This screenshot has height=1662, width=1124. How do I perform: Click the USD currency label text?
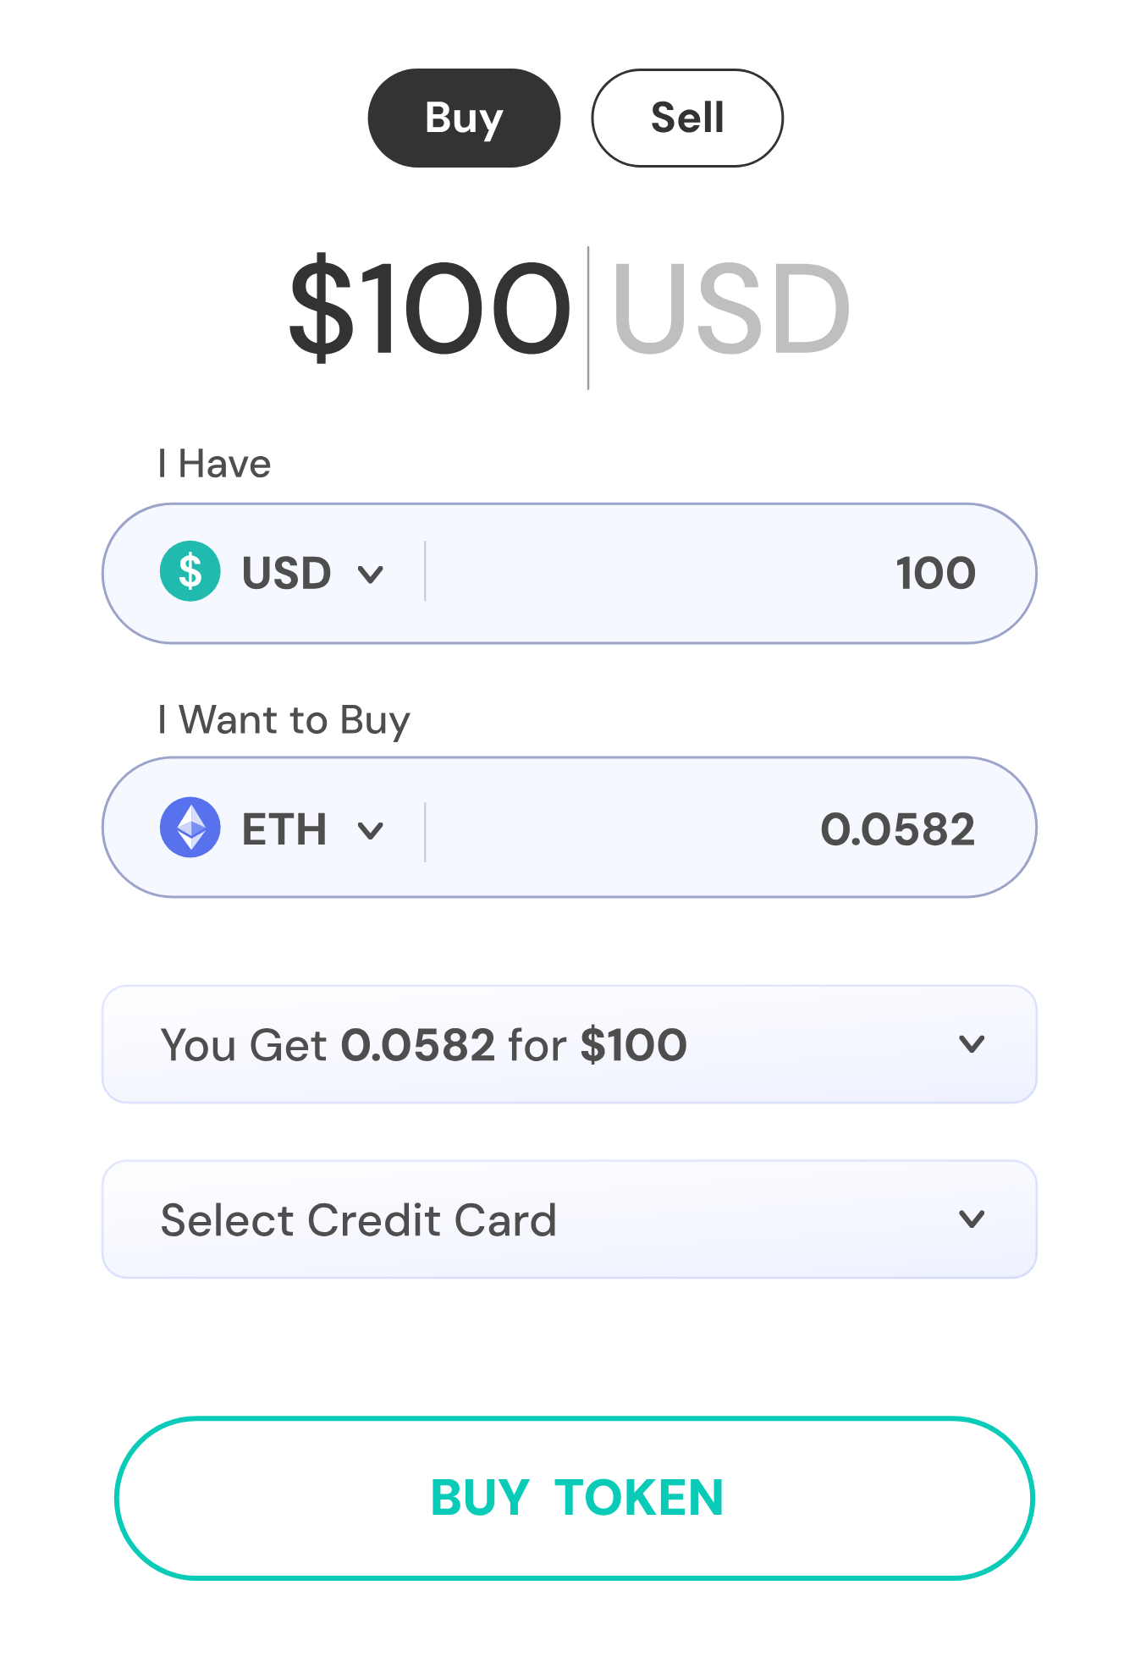coord(286,573)
